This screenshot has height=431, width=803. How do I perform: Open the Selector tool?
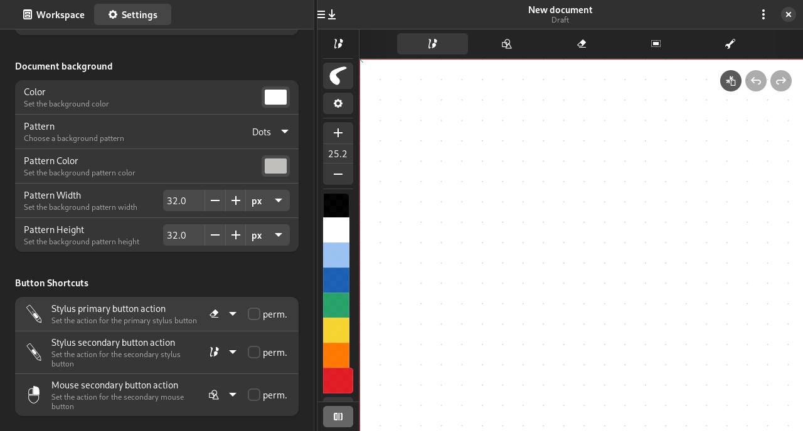click(x=656, y=43)
